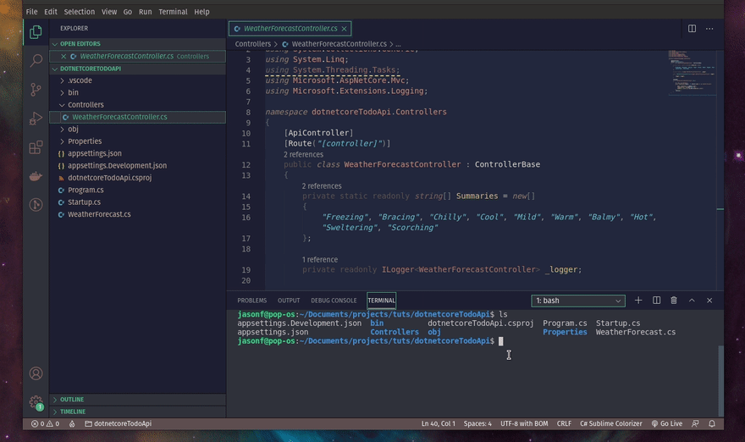Open appsettings.Development.json file
Screen dimensions: 745x442
(138, 165)
